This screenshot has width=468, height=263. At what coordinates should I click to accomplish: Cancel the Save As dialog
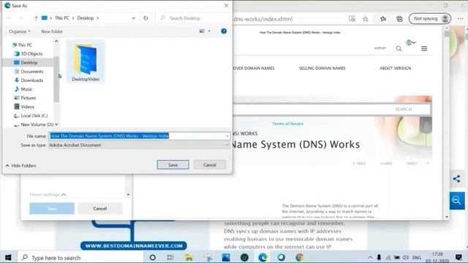pos(210,164)
